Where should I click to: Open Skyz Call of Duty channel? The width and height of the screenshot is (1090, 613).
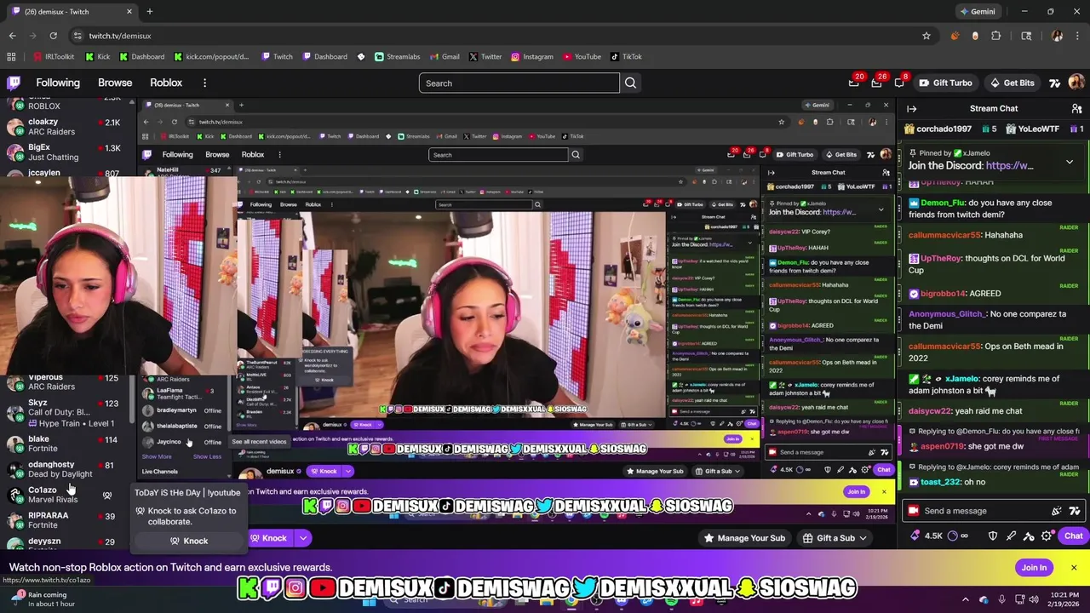point(64,413)
